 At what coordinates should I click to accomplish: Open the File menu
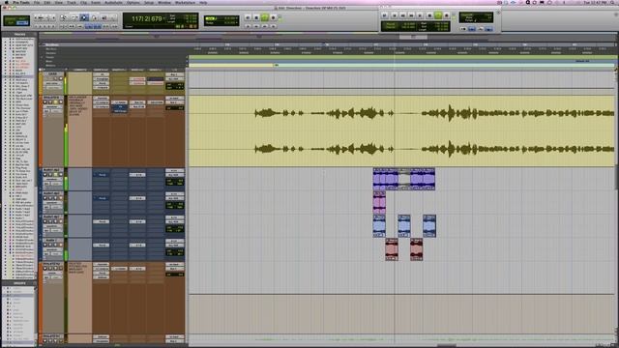[37, 2]
